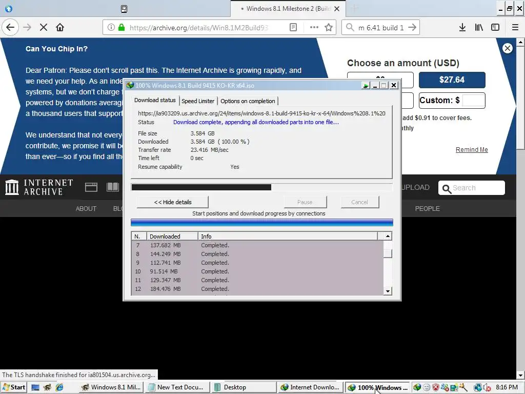Click the IDM system tray icon

[x=417, y=387]
